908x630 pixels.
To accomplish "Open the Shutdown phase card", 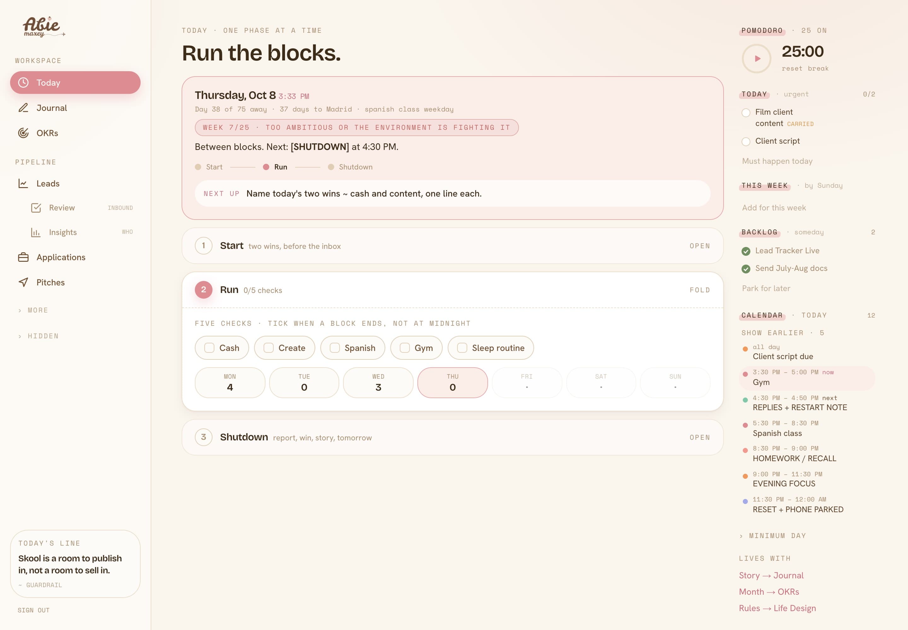I will (452, 437).
